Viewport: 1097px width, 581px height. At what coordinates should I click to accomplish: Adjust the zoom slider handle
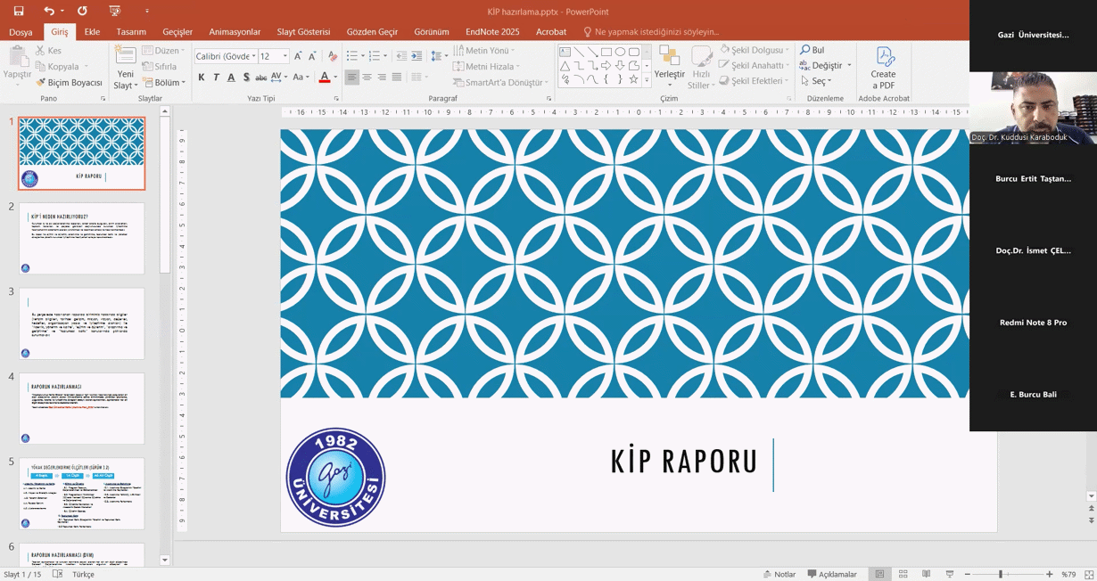1001,574
